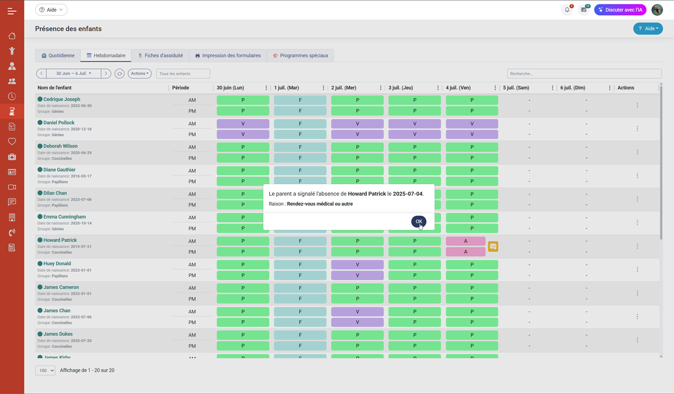The width and height of the screenshot is (674, 394).
Task: Click the Discuter avec l'IA button
Action: tap(620, 10)
